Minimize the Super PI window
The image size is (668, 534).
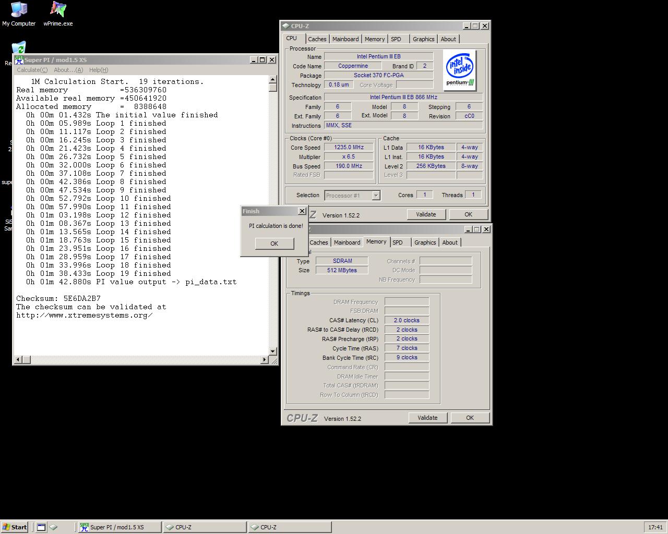(x=254, y=60)
